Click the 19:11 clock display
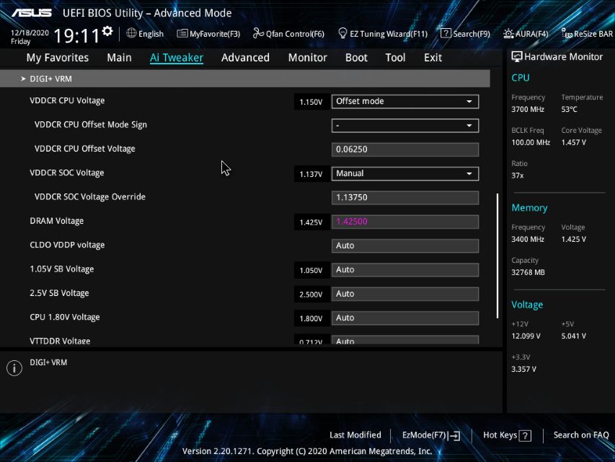615x462 pixels. click(76, 36)
